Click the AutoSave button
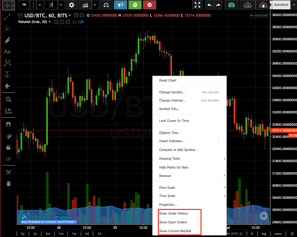The image size is (297, 237). pyautogui.click(x=281, y=5)
